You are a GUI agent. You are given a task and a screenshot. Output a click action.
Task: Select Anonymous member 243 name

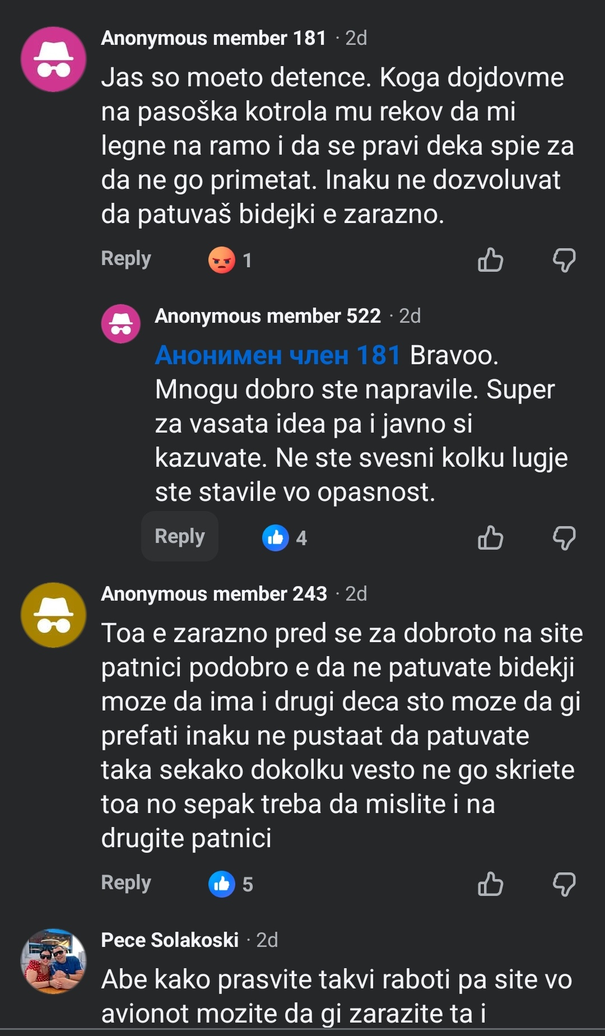click(214, 594)
